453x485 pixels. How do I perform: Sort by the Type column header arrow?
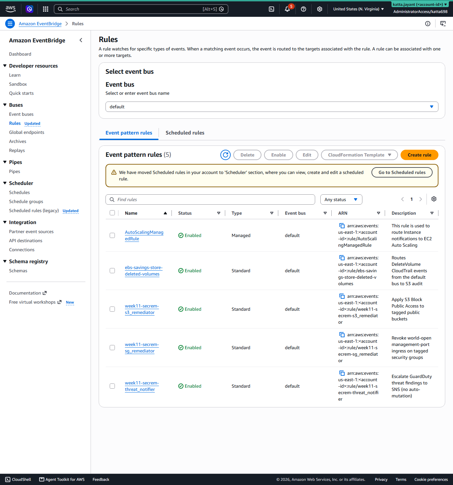(x=272, y=213)
